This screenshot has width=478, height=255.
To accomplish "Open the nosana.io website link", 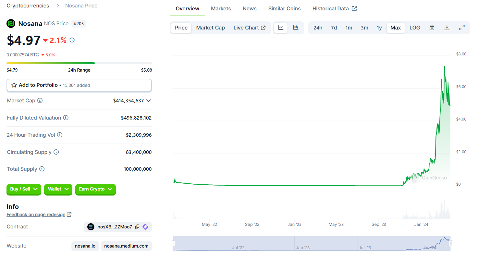I will 85,246.
